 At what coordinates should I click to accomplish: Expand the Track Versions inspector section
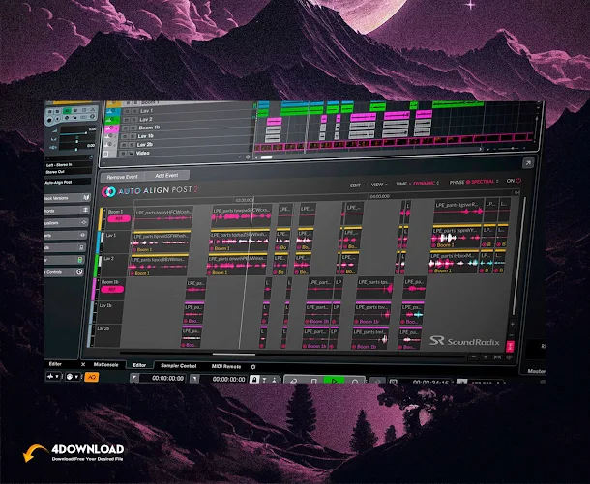[67, 198]
